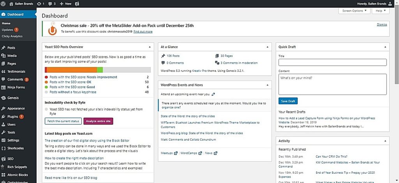Open the 30 Pages link
Image resolution: width=399 pixels, height=183 pixels.
coord(226,56)
